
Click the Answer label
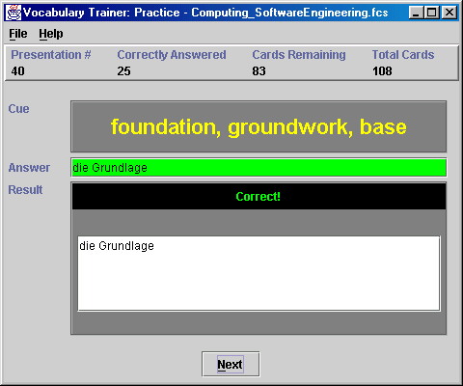tap(29, 168)
